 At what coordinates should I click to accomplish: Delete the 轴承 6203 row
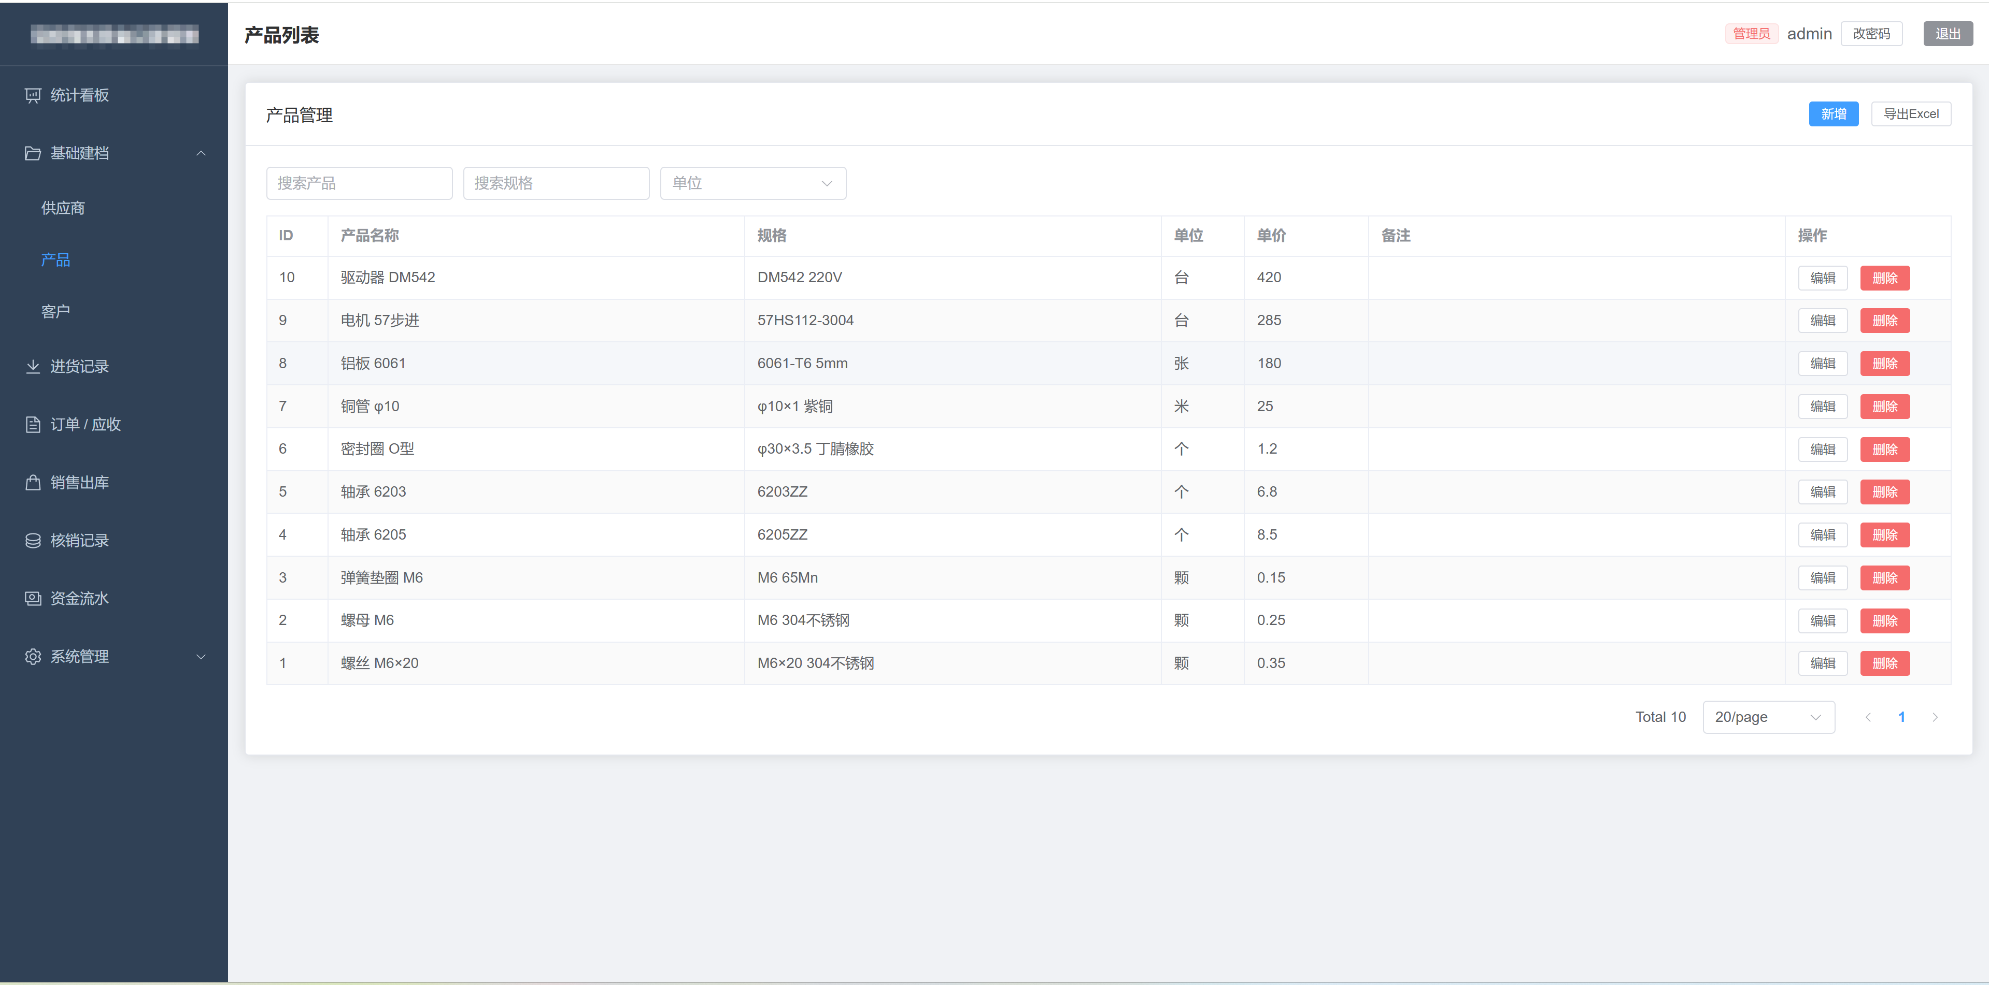[x=1885, y=491]
